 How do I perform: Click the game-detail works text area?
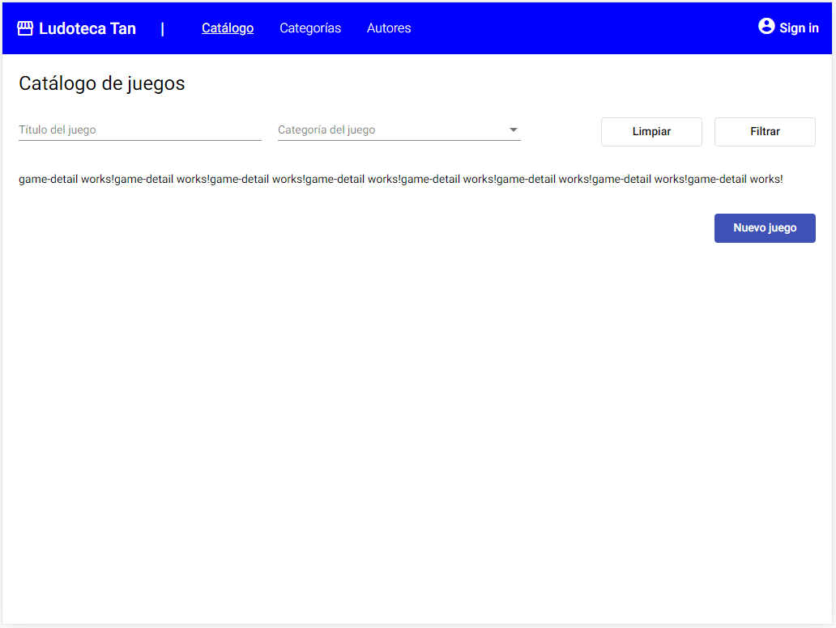pyautogui.click(x=400, y=178)
